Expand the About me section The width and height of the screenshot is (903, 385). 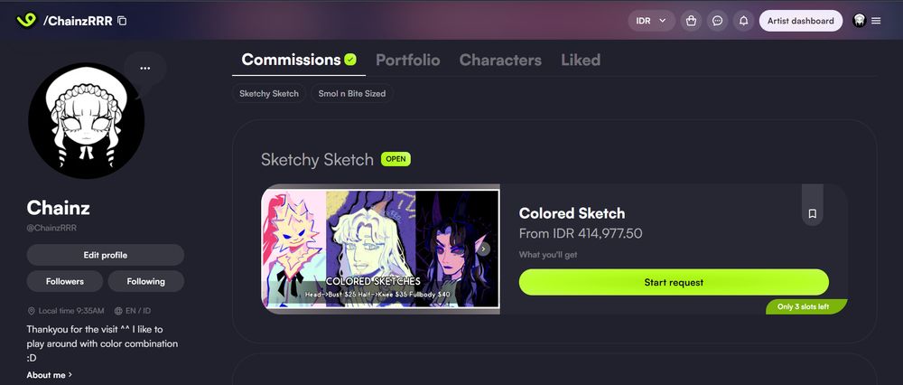[50, 375]
